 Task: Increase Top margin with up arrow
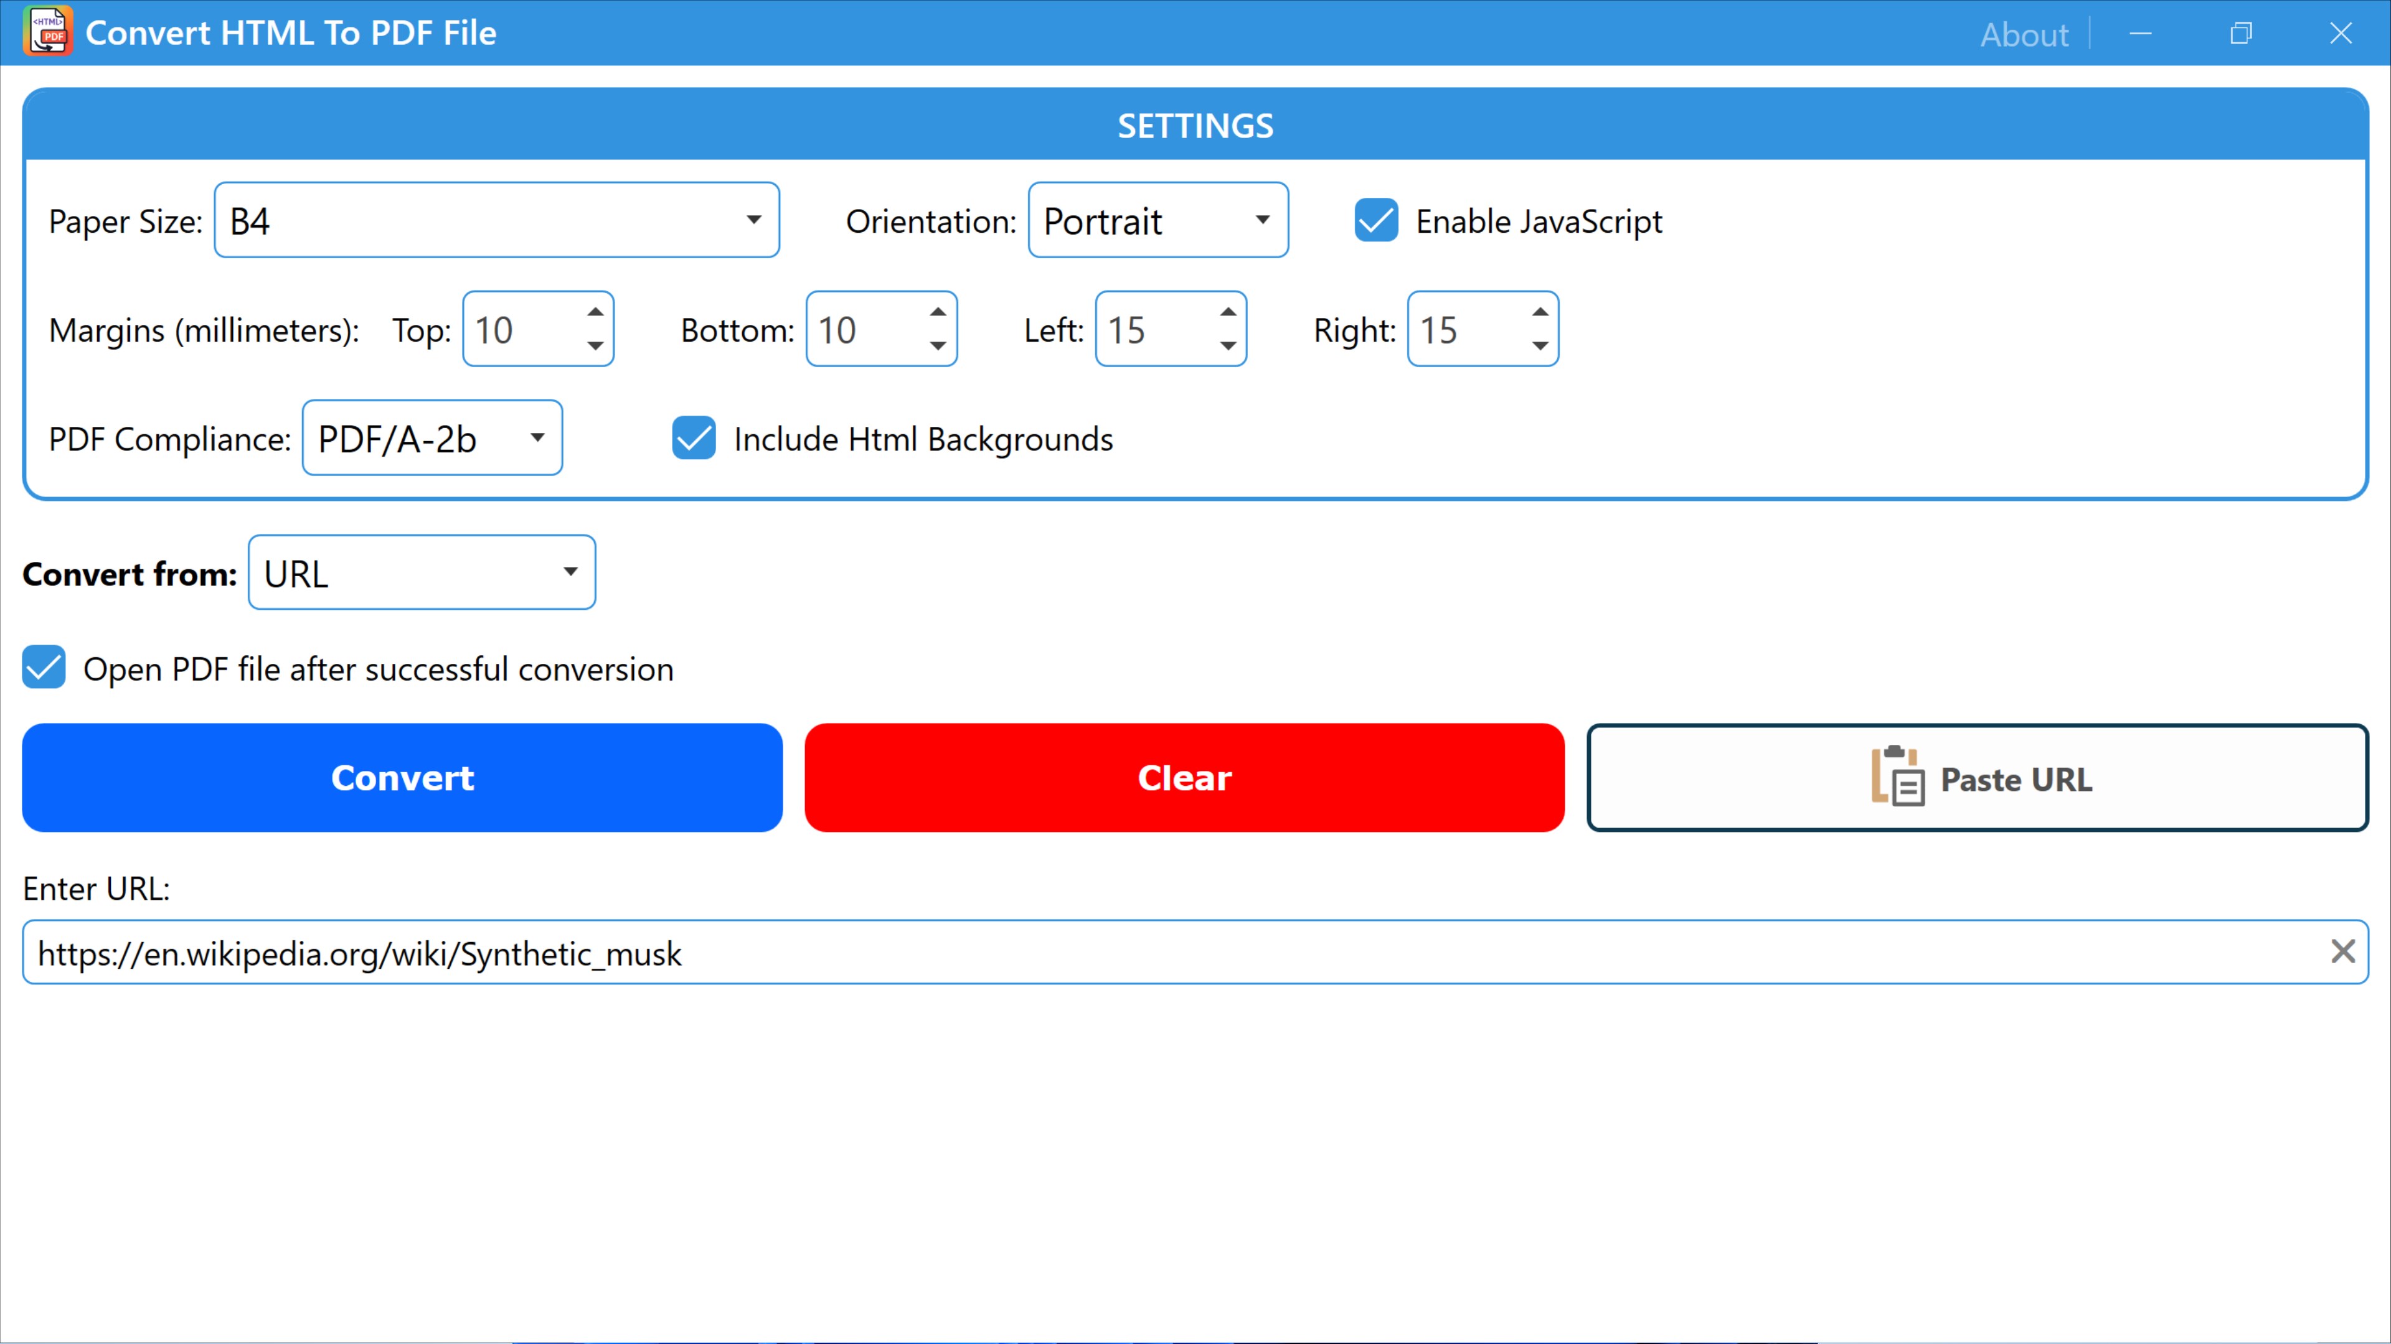[595, 312]
